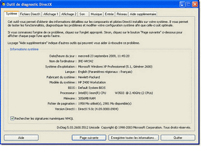Click the 'Informations système' group label
The width and height of the screenshot is (201, 146).
[x=24, y=49]
